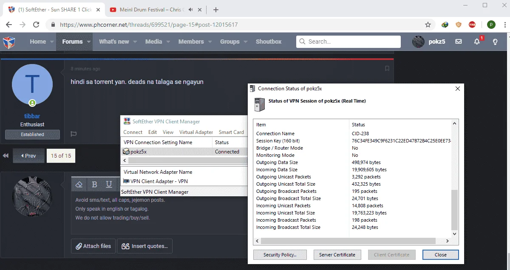This screenshot has height=270, width=510.
Task: Click the reply editor text area
Action: click(x=159, y=212)
